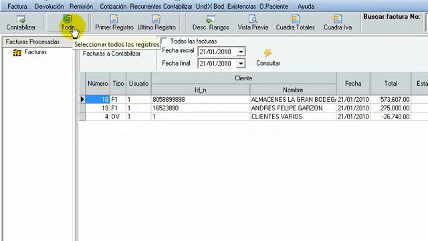Open the Remisión menu

(x=81, y=6)
